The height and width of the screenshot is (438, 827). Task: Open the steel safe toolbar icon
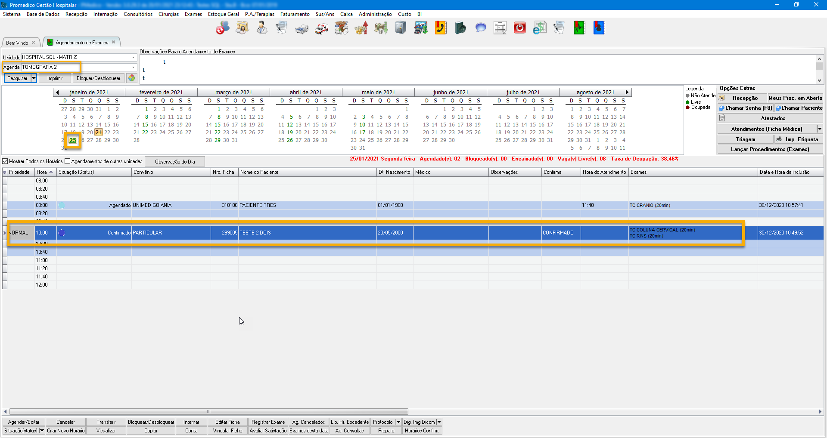tap(401, 28)
